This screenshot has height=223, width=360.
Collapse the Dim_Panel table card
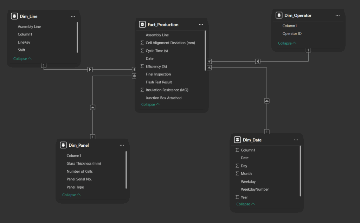71,195
